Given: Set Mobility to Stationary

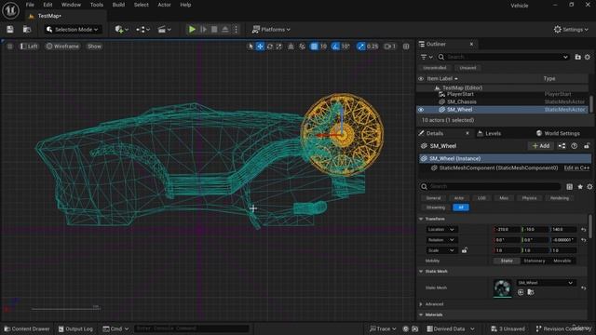Looking at the screenshot, I should pyautogui.click(x=535, y=261).
